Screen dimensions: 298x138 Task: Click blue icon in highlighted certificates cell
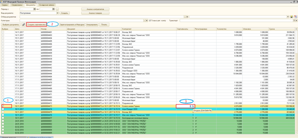[190, 106]
